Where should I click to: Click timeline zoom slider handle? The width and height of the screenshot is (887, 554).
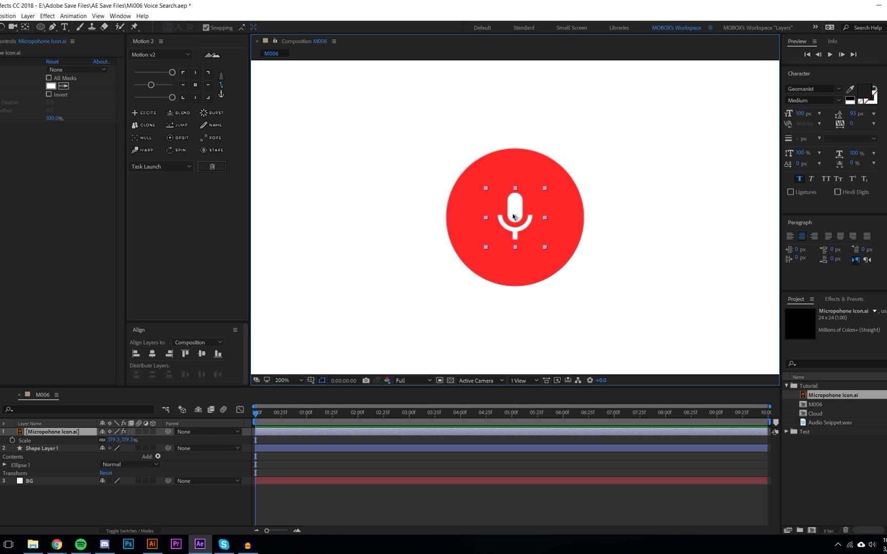[x=266, y=530]
